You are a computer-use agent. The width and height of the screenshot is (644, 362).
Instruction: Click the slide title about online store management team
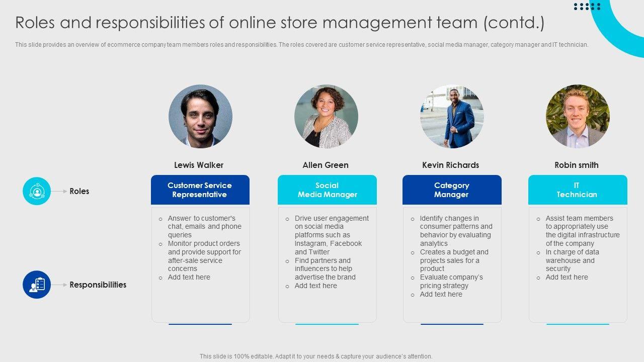(x=280, y=23)
